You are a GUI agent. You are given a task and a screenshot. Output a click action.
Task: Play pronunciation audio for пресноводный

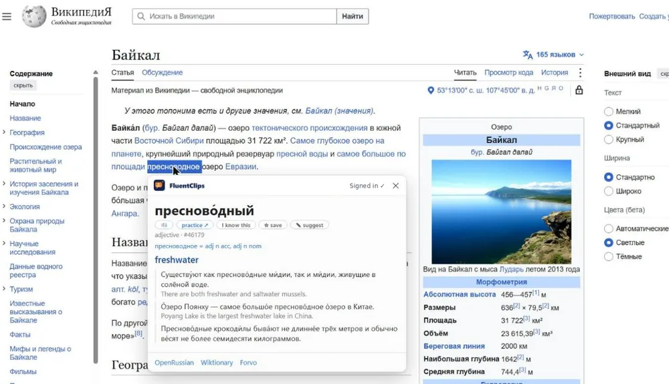point(164,225)
